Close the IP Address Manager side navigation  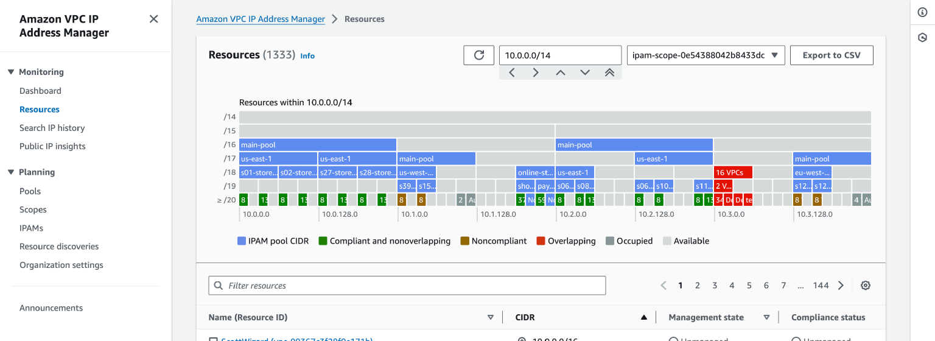154,19
